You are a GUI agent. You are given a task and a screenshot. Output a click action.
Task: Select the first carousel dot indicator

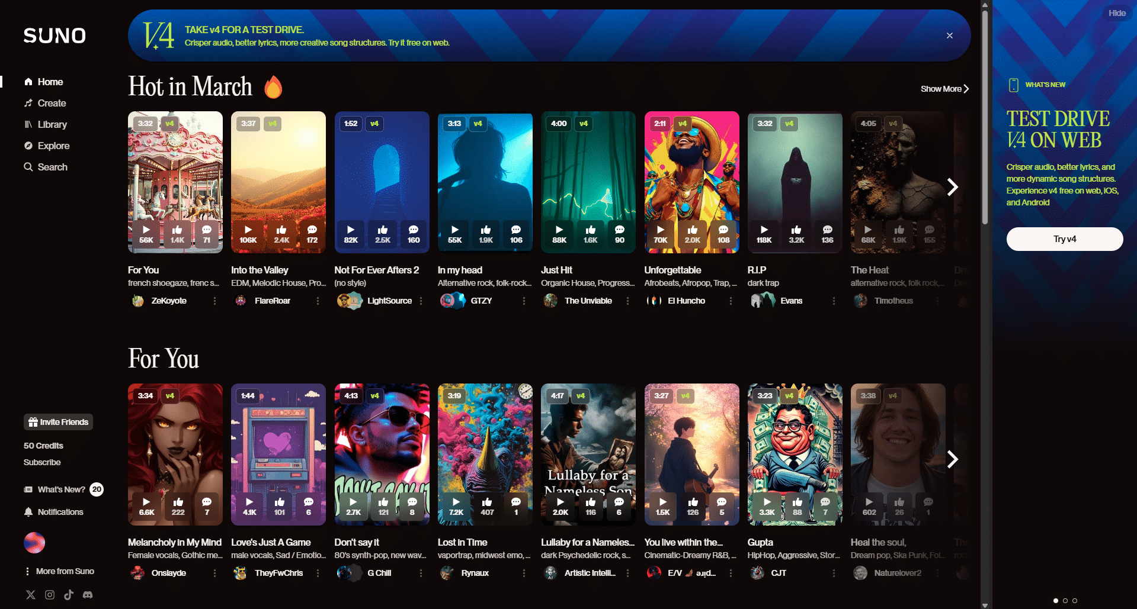coord(1056,601)
